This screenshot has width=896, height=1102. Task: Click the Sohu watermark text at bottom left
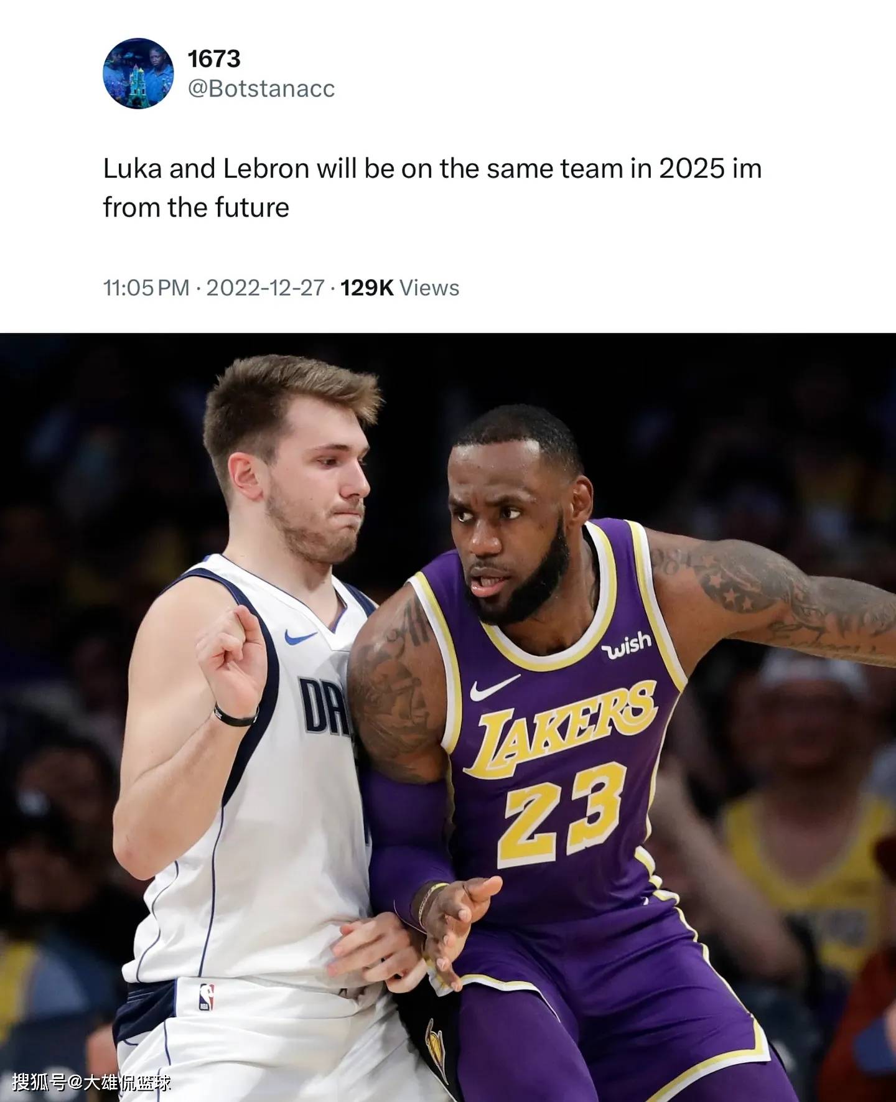click(x=91, y=1083)
